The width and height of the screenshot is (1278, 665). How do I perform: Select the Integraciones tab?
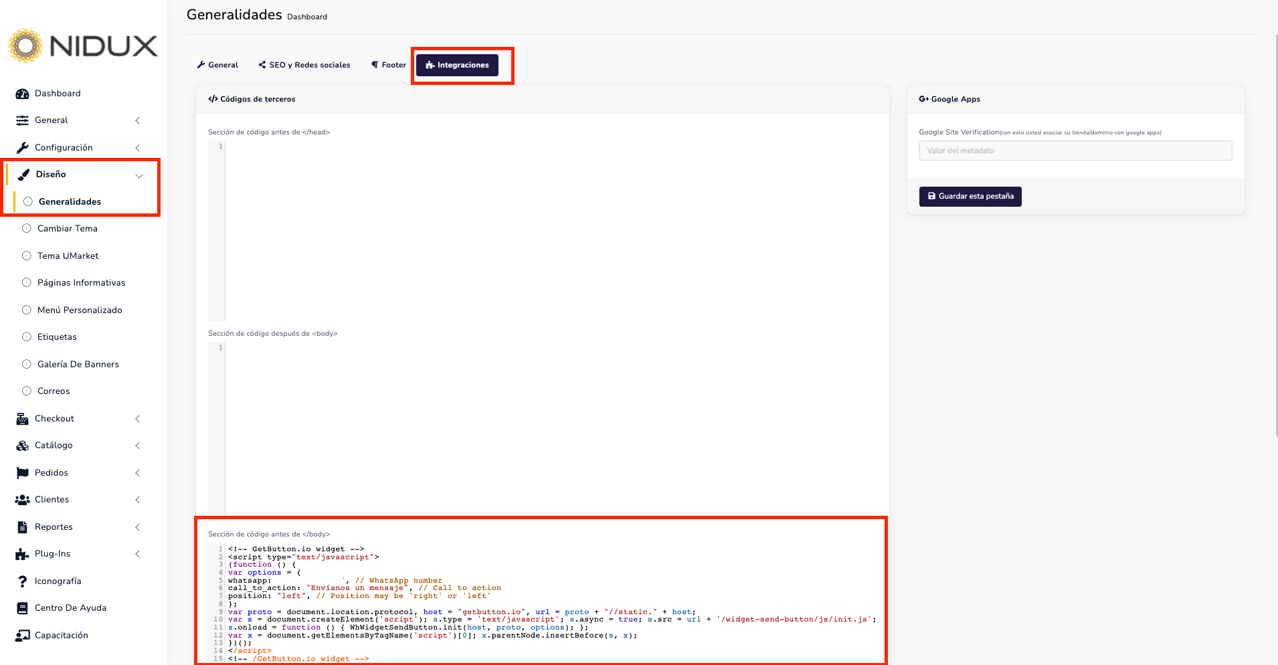click(x=457, y=65)
